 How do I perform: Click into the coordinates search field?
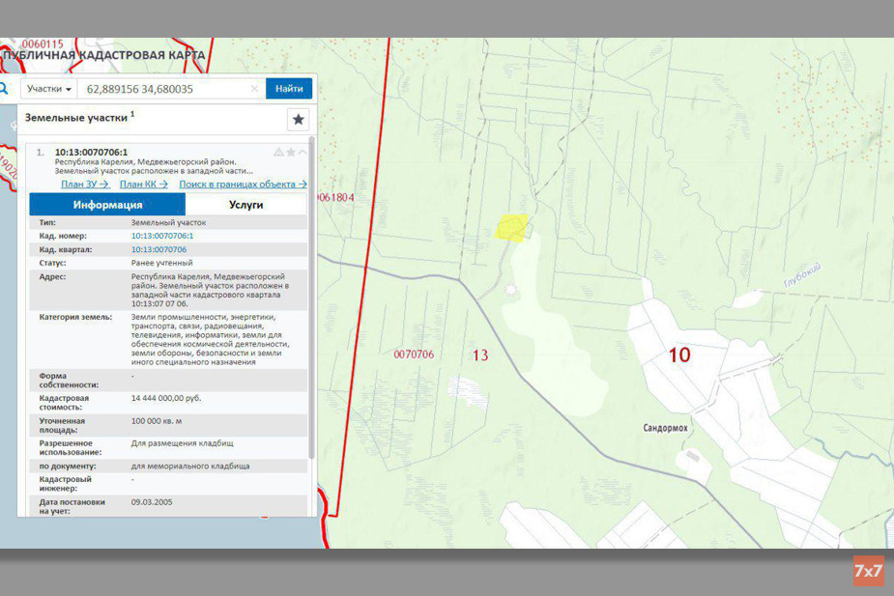point(164,89)
